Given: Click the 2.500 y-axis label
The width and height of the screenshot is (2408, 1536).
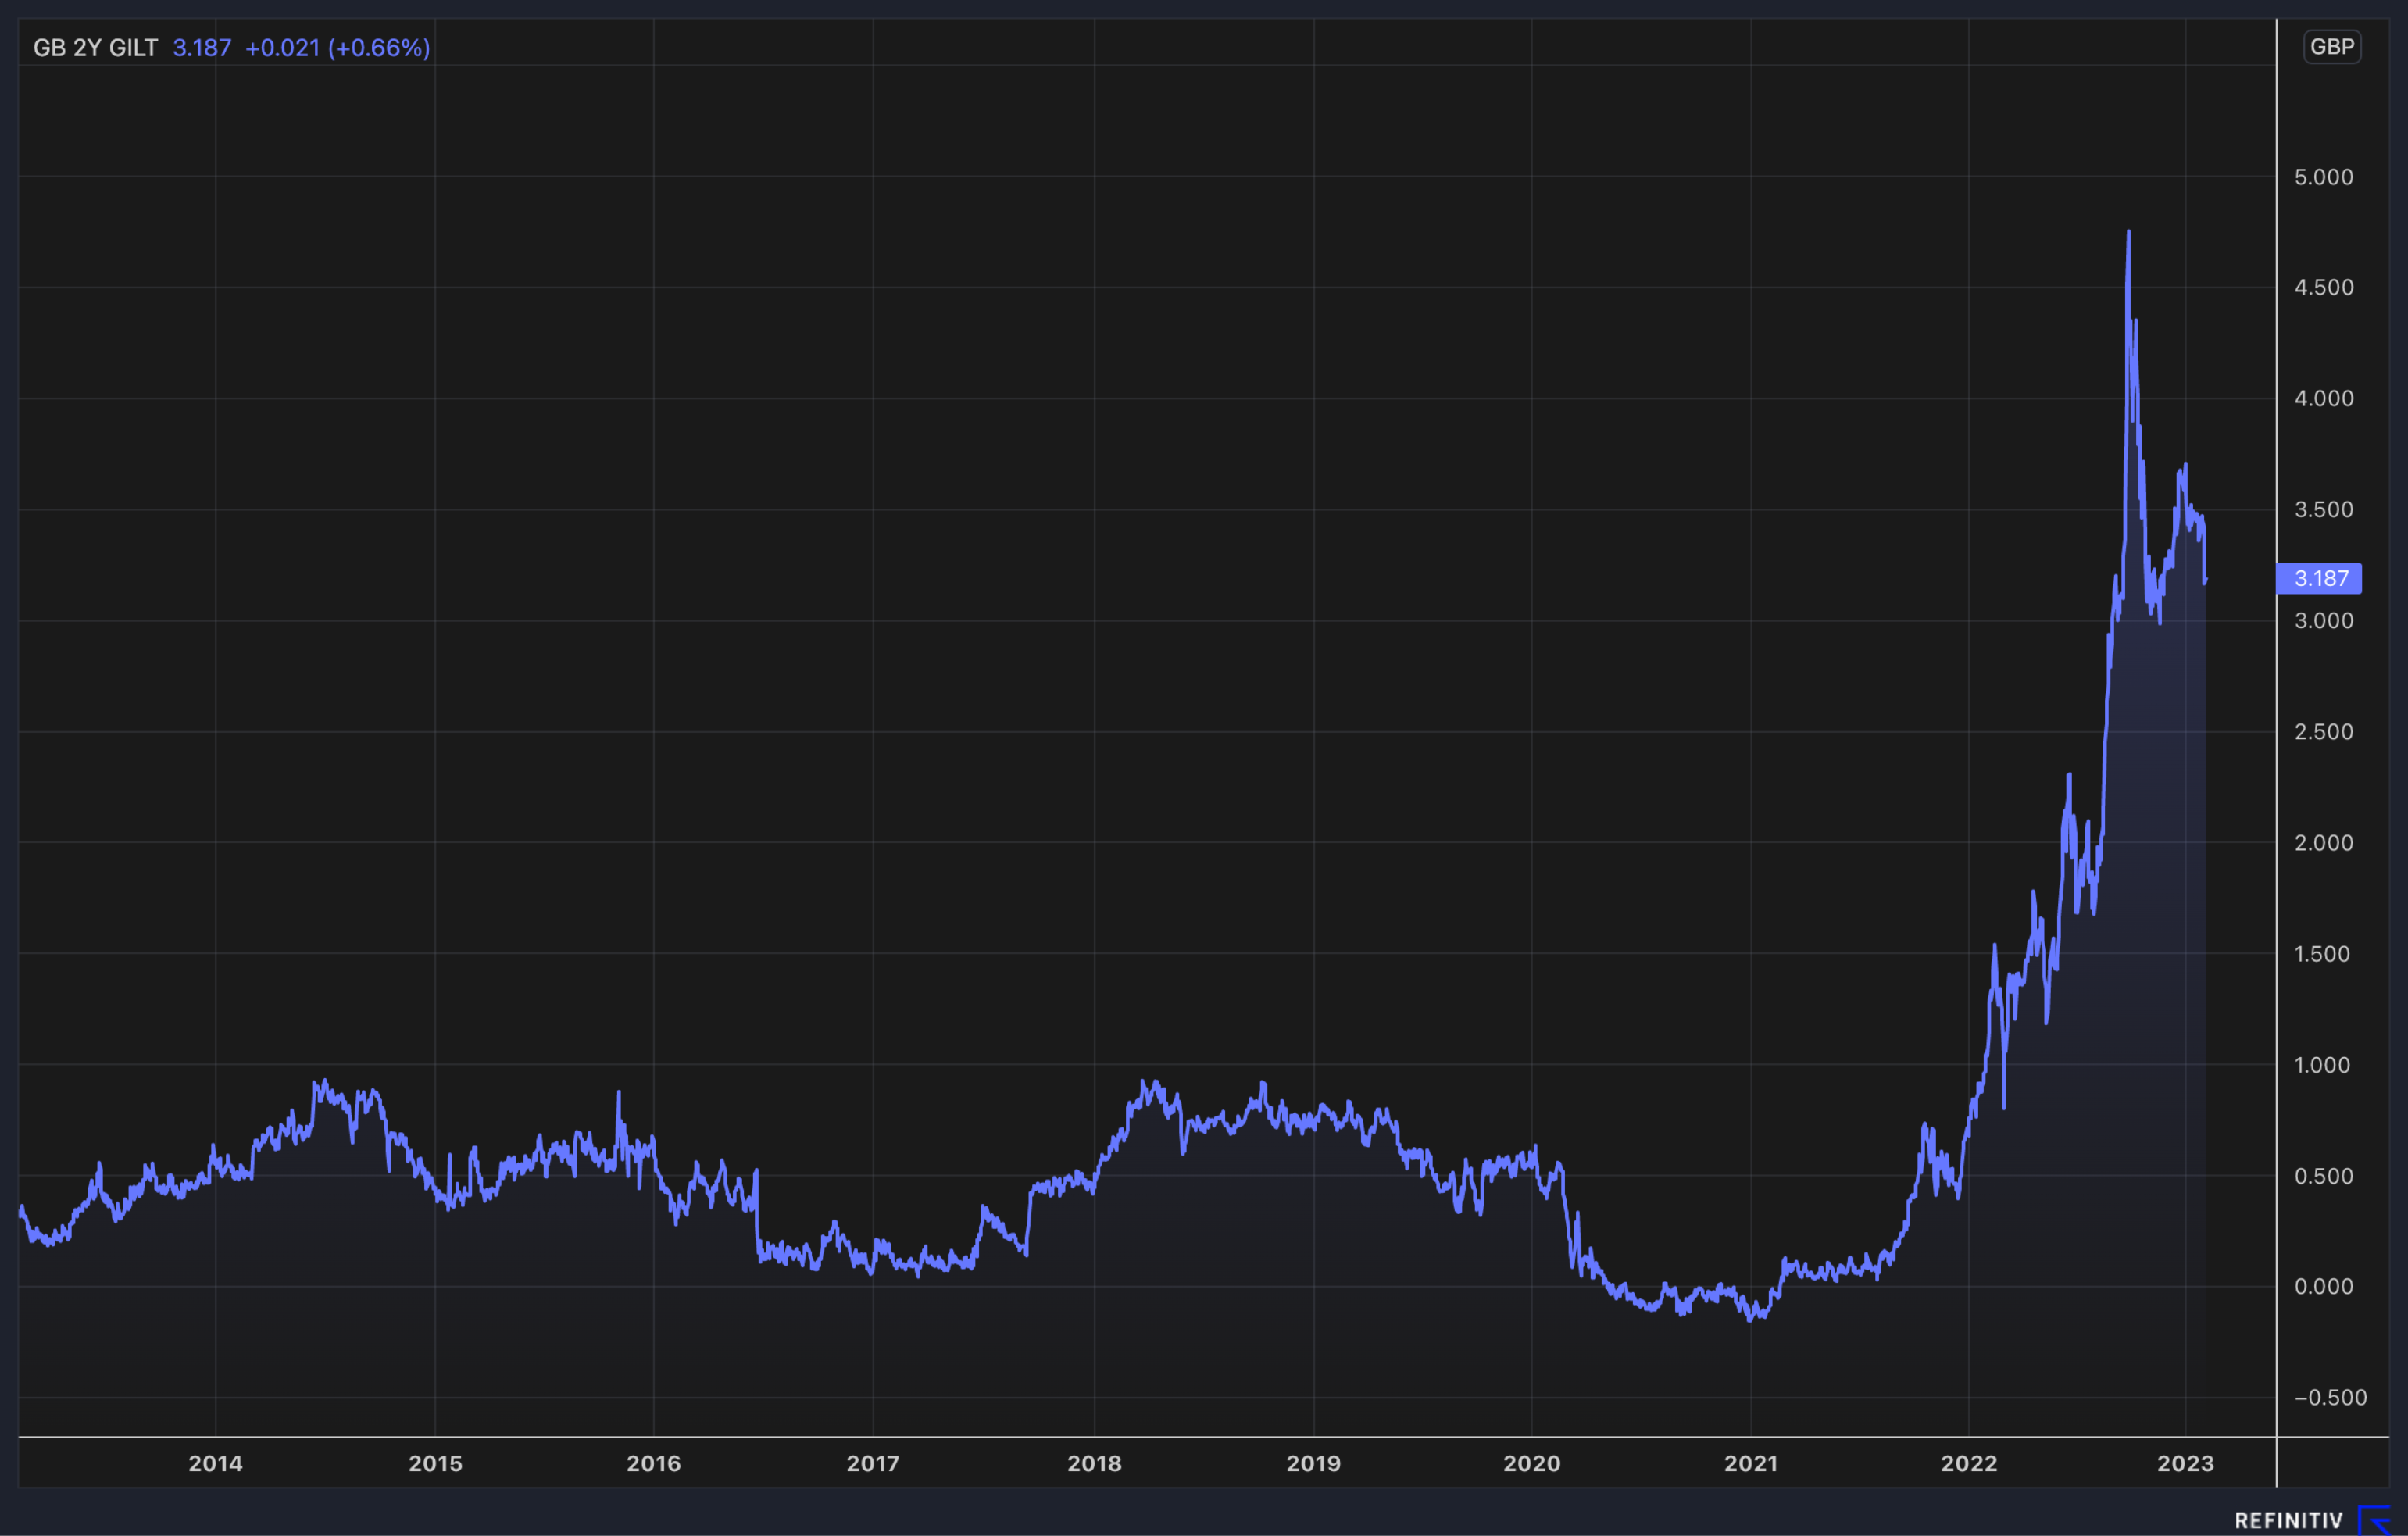Looking at the screenshot, I should (x=2323, y=732).
